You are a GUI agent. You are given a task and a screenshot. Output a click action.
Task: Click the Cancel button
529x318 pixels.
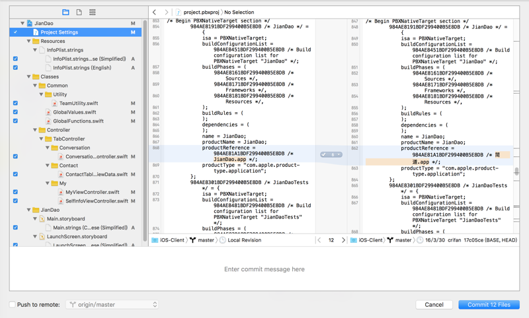434,305
